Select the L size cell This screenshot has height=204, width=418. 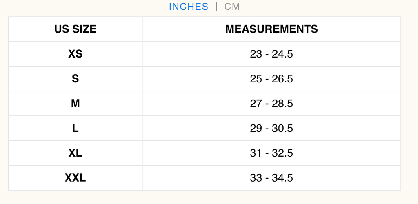point(75,128)
